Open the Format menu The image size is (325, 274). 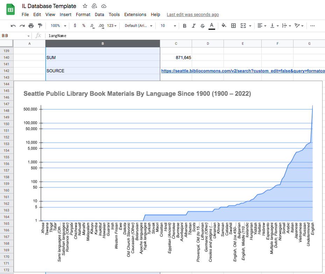coord(83,14)
